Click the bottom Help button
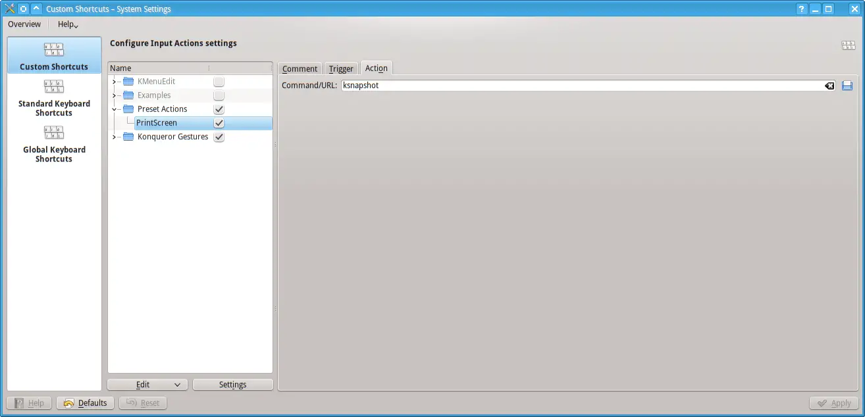This screenshot has width=865, height=417. tap(30, 403)
